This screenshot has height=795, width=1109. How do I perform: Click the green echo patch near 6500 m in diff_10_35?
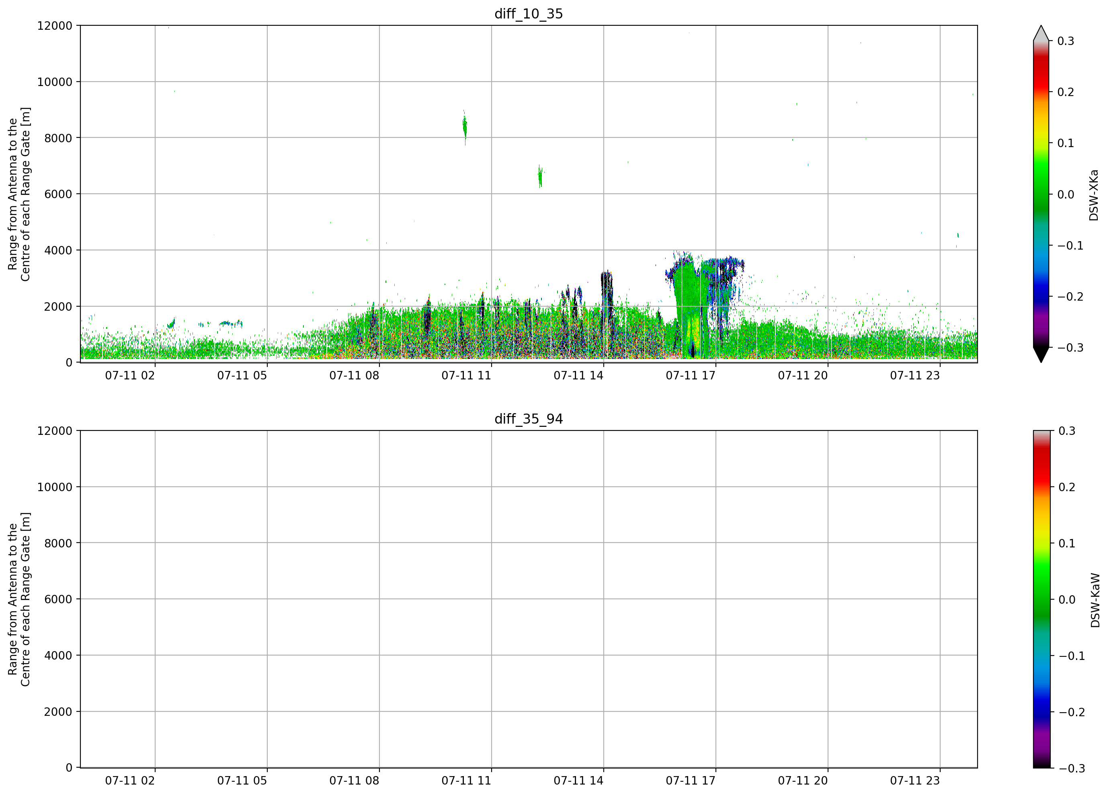540,176
